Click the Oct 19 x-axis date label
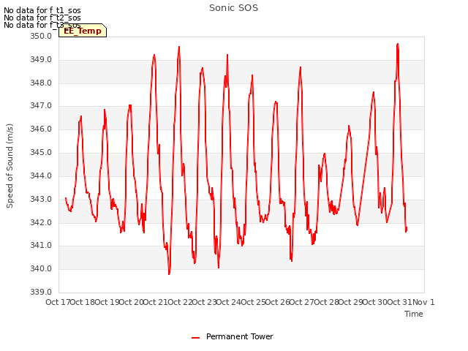 tap(107, 302)
